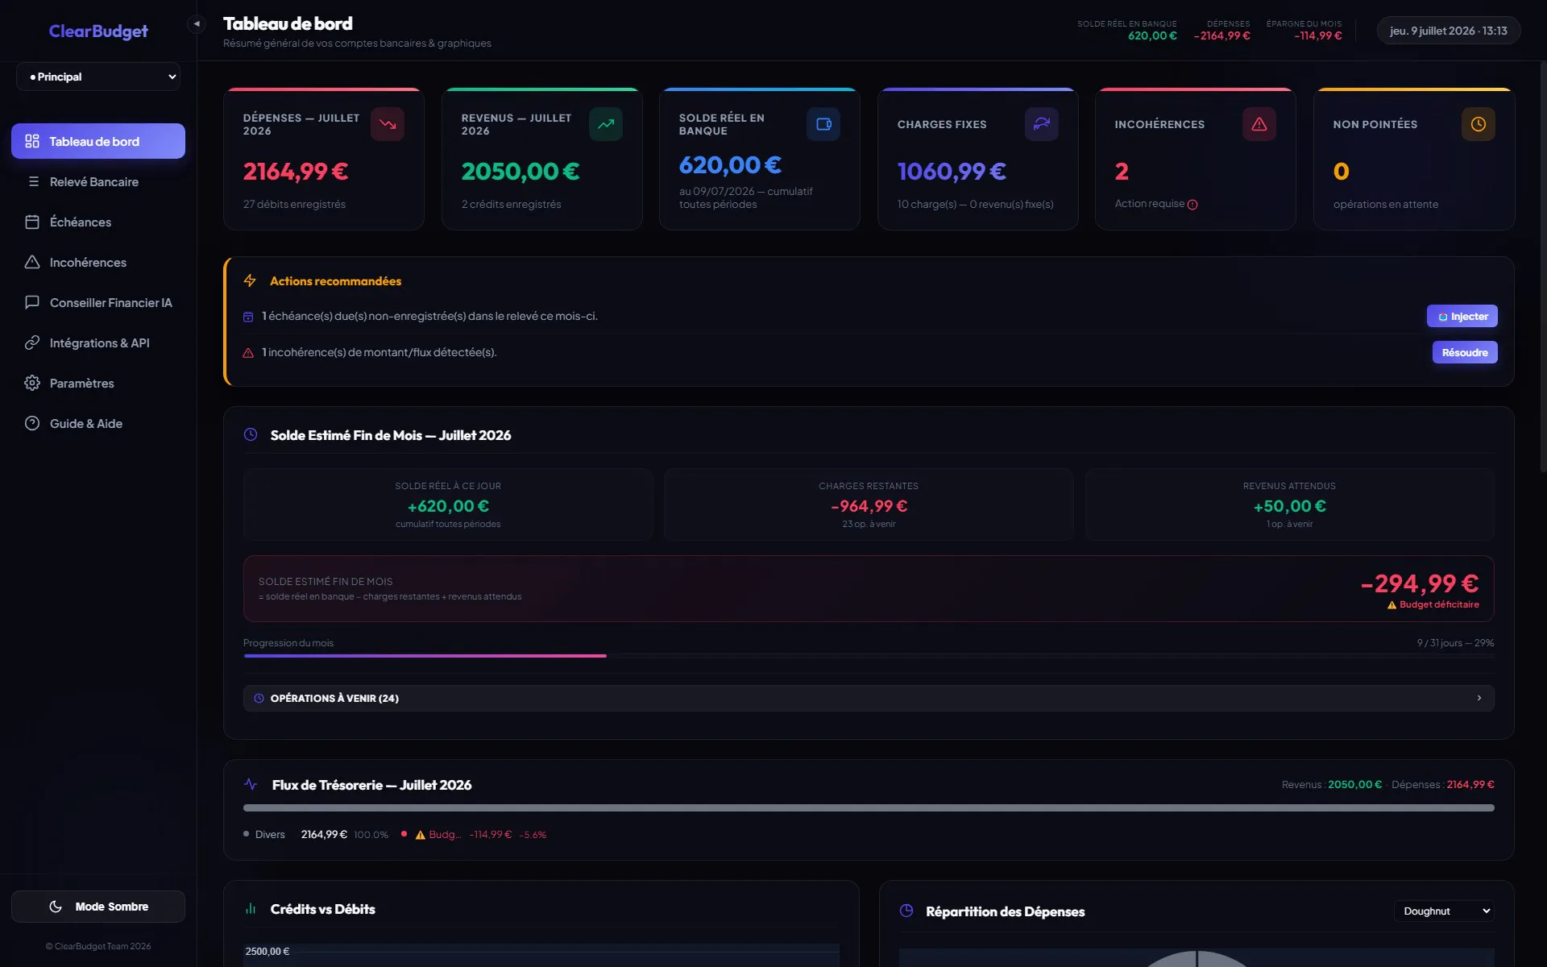Toggle the Mode Sombre theme switch
The image size is (1547, 967).
tap(98, 907)
